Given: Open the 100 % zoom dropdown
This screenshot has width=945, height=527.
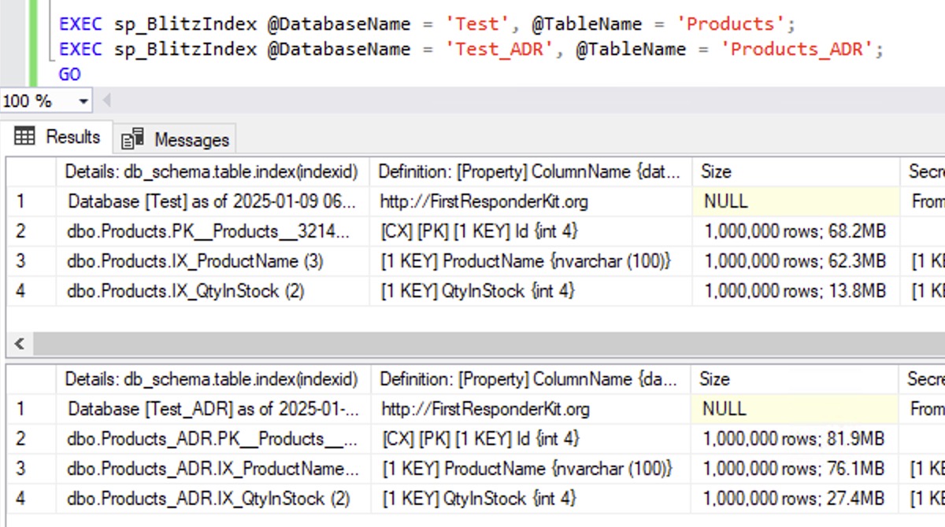Looking at the screenshot, I should click(x=83, y=101).
